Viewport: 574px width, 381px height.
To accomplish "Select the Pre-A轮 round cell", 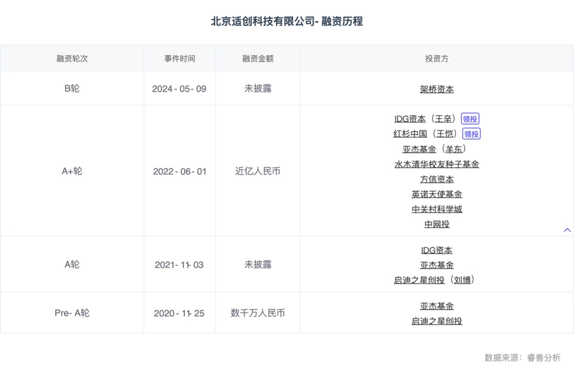I will pos(72,313).
